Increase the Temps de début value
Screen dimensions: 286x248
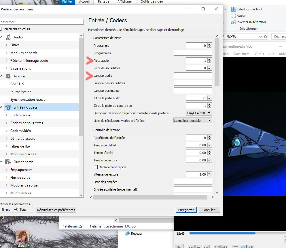point(209,144)
